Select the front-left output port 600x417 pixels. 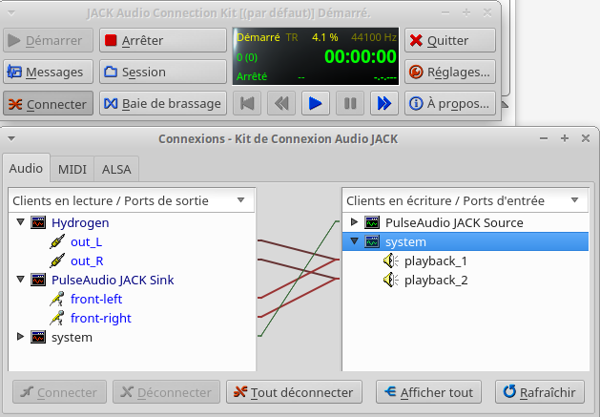(x=96, y=299)
